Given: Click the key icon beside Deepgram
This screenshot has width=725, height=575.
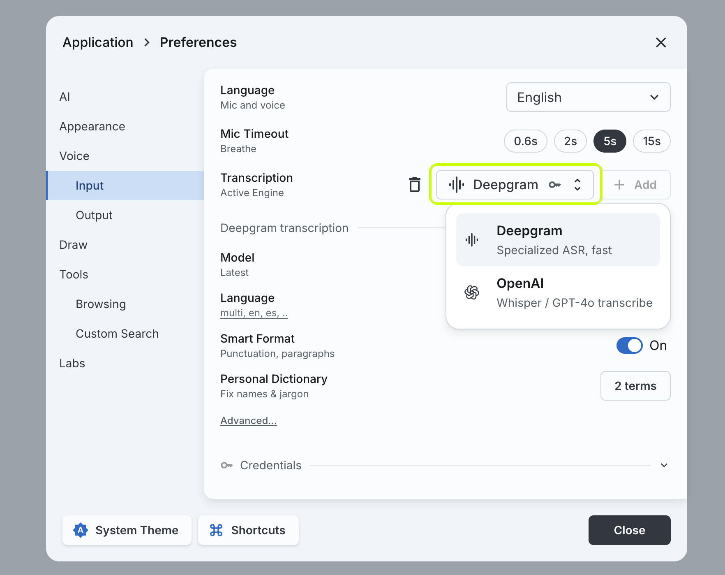Looking at the screenshot, I should pyautogui.click(x=555, y=185).
